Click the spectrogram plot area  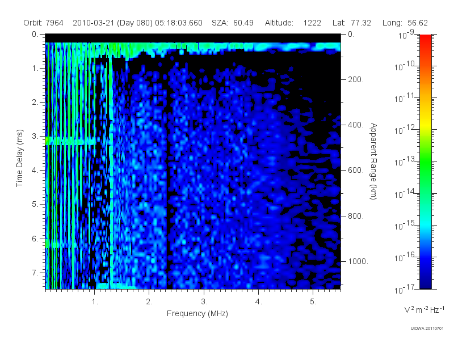pyautogui.click(x=193, y=161)
